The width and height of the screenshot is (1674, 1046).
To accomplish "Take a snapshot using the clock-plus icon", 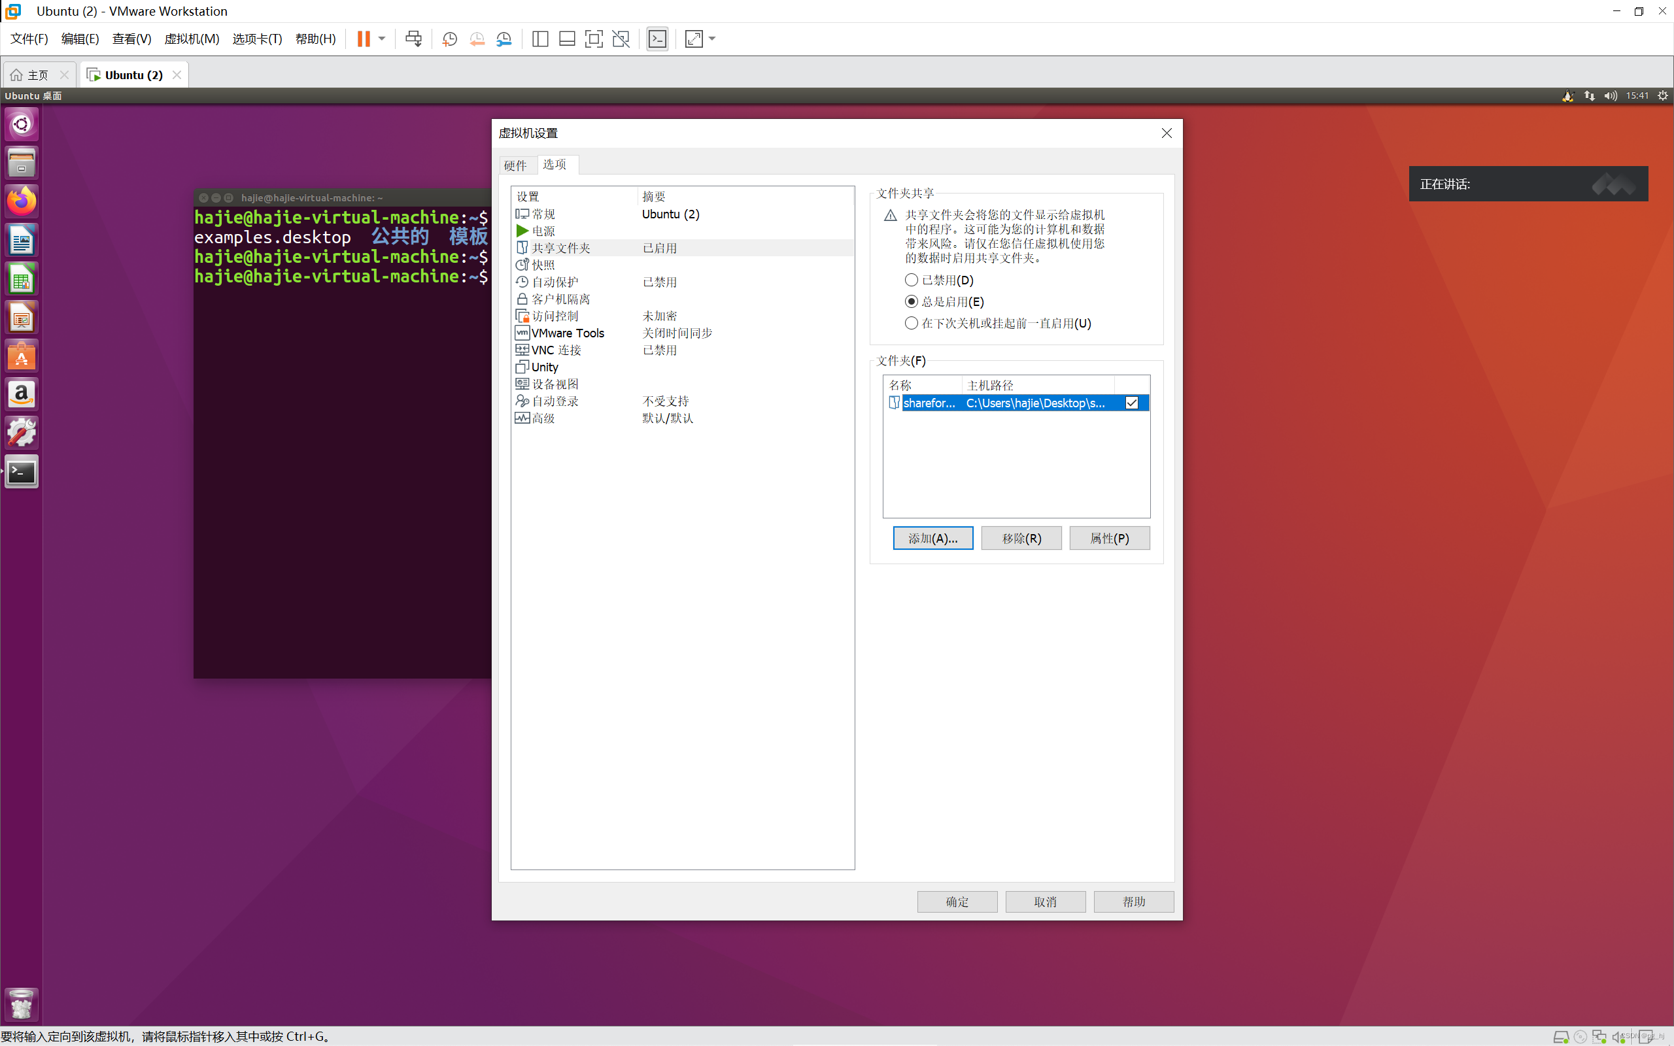I will coord(450,39).
